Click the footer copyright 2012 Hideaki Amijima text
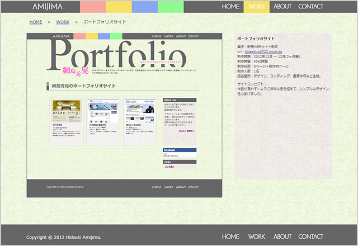The image size is (358, 246). [x=64, y=237]
